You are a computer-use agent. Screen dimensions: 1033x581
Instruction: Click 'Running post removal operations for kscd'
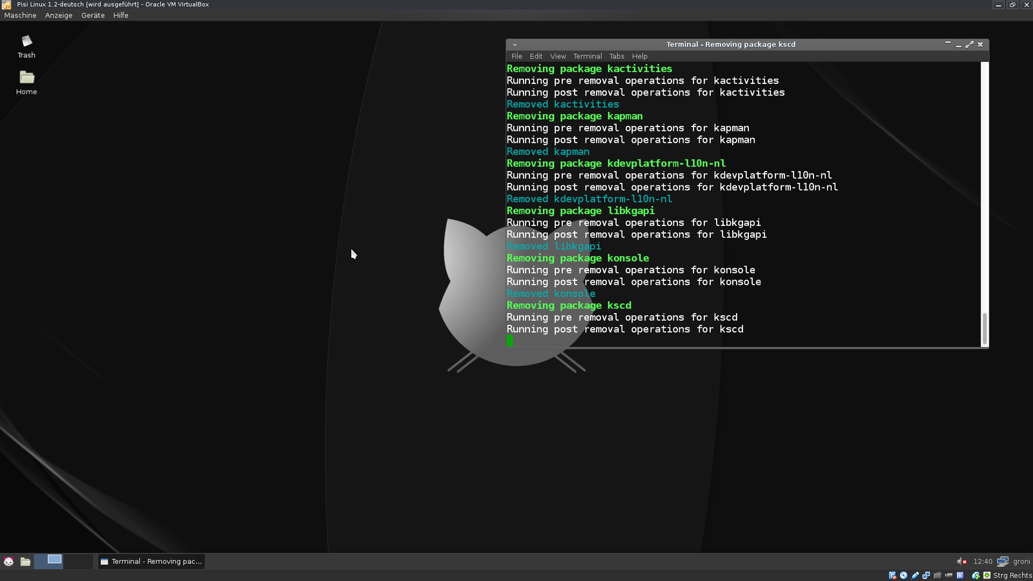625,329
